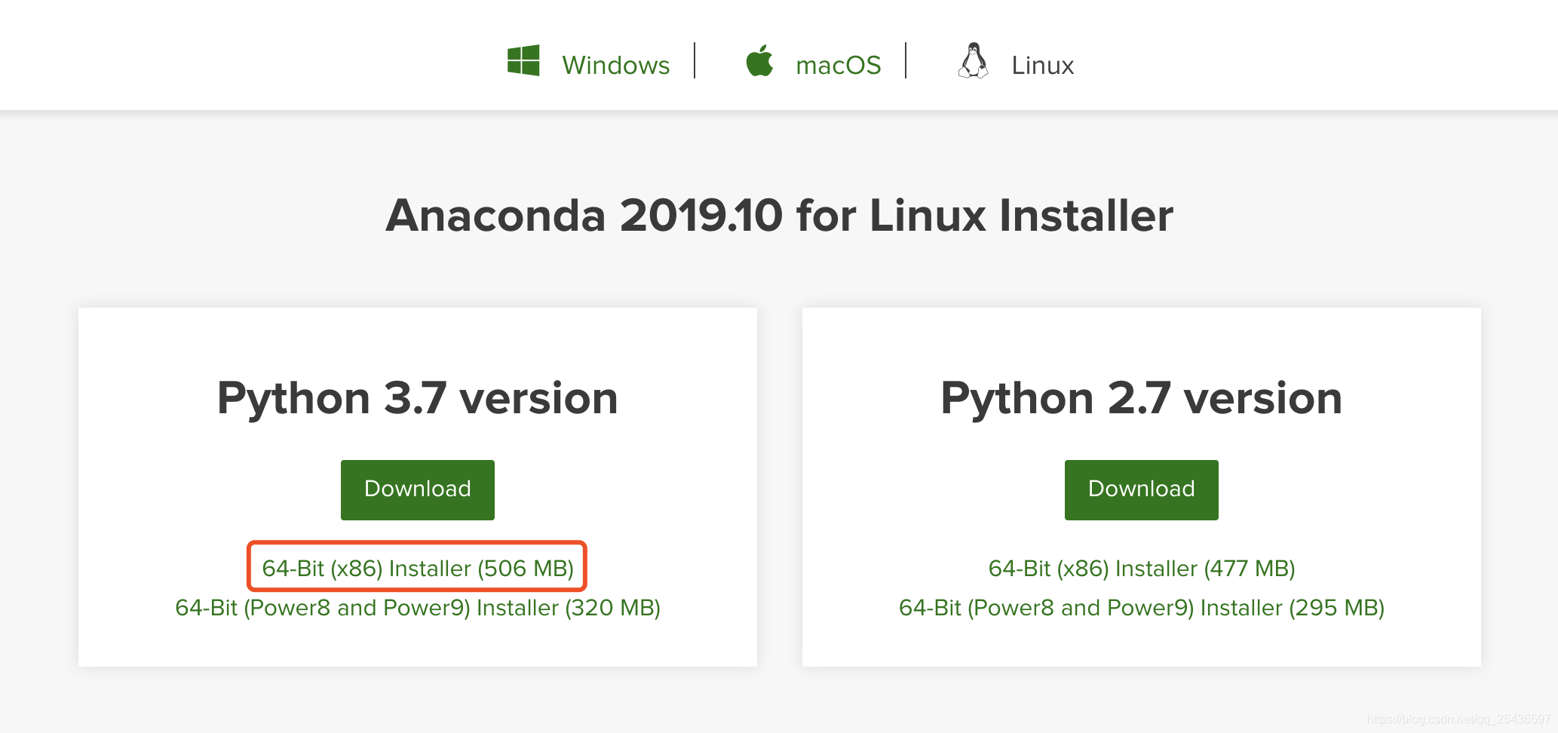
Task: Download the Python 3.7 version
Action: tap(418, 489)
